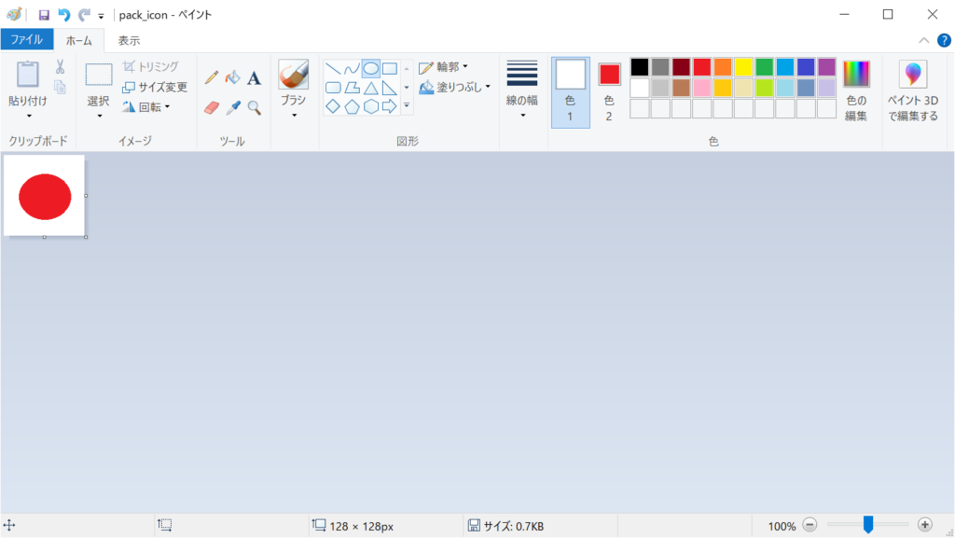The height and width of the screenshot is (538, 955).
Task: Click the 色の編集 button
Action: pos(856,91)
